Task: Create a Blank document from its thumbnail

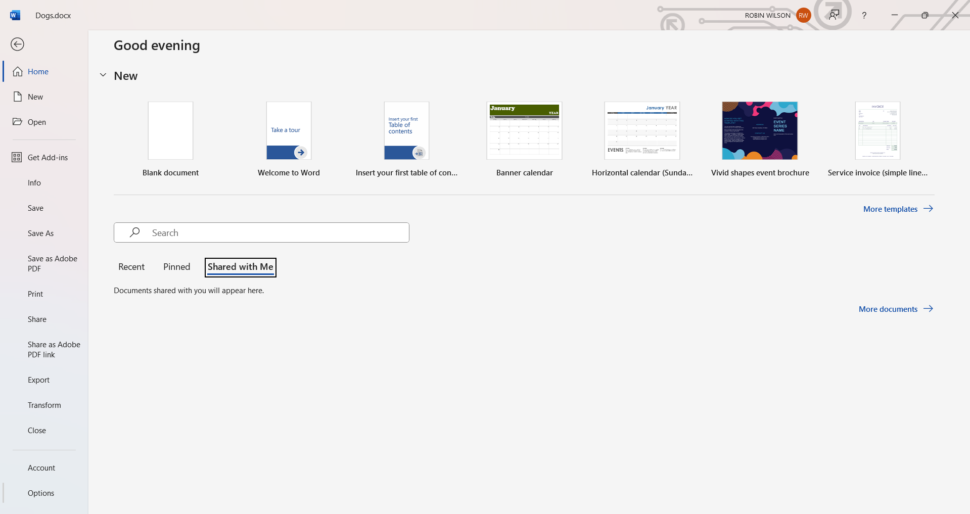Action: tap(170, 130)
